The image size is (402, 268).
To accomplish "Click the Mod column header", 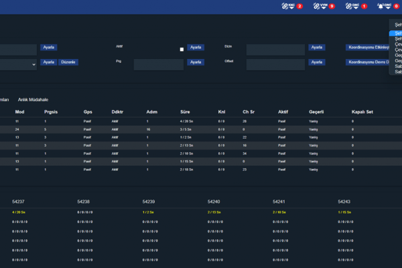I will 19,112.
